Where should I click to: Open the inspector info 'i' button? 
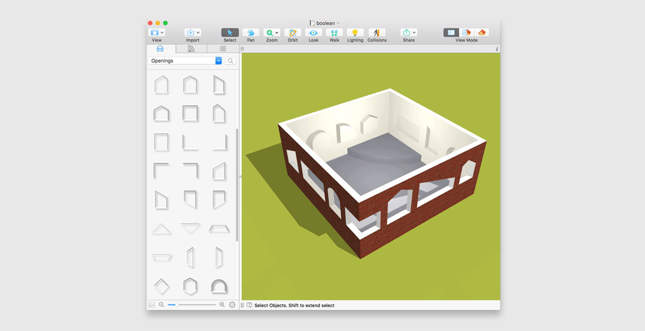(497, 49)
